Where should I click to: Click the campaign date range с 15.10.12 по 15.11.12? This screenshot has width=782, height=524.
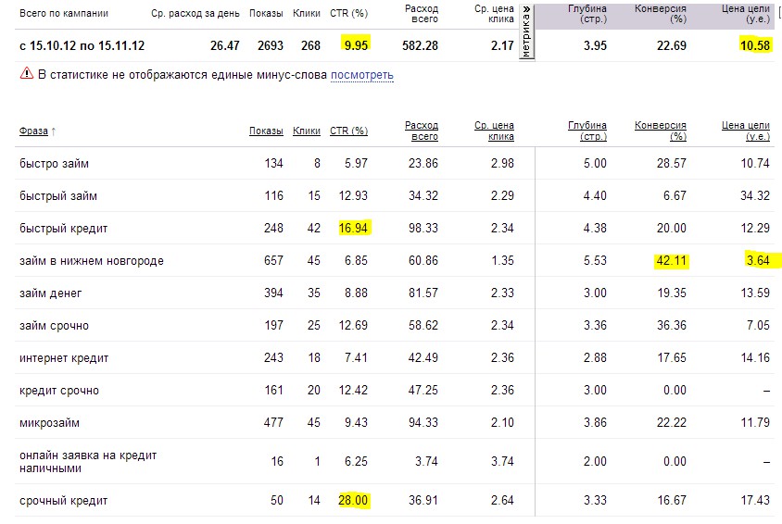click(82, 45)
